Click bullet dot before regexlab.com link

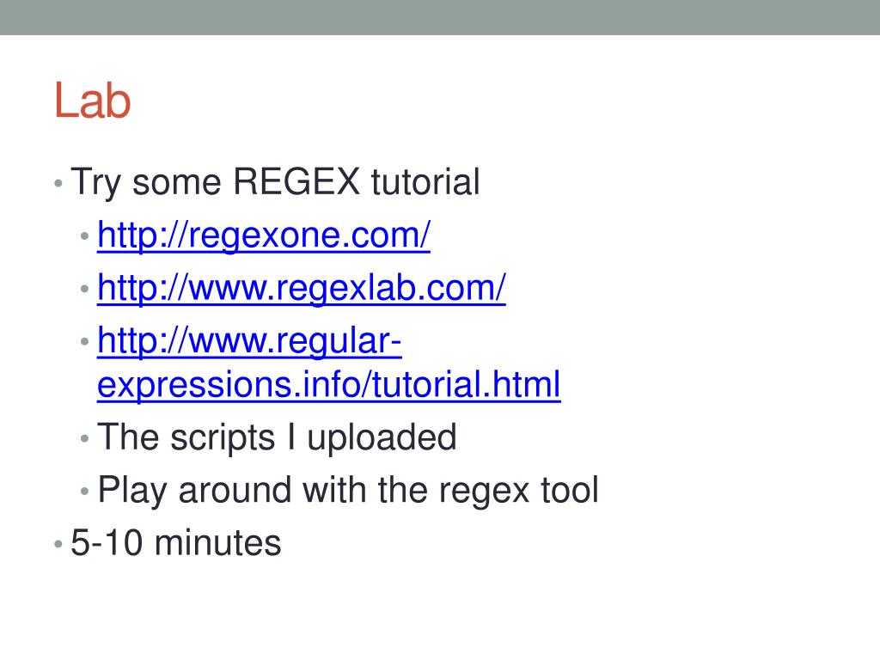85,289
